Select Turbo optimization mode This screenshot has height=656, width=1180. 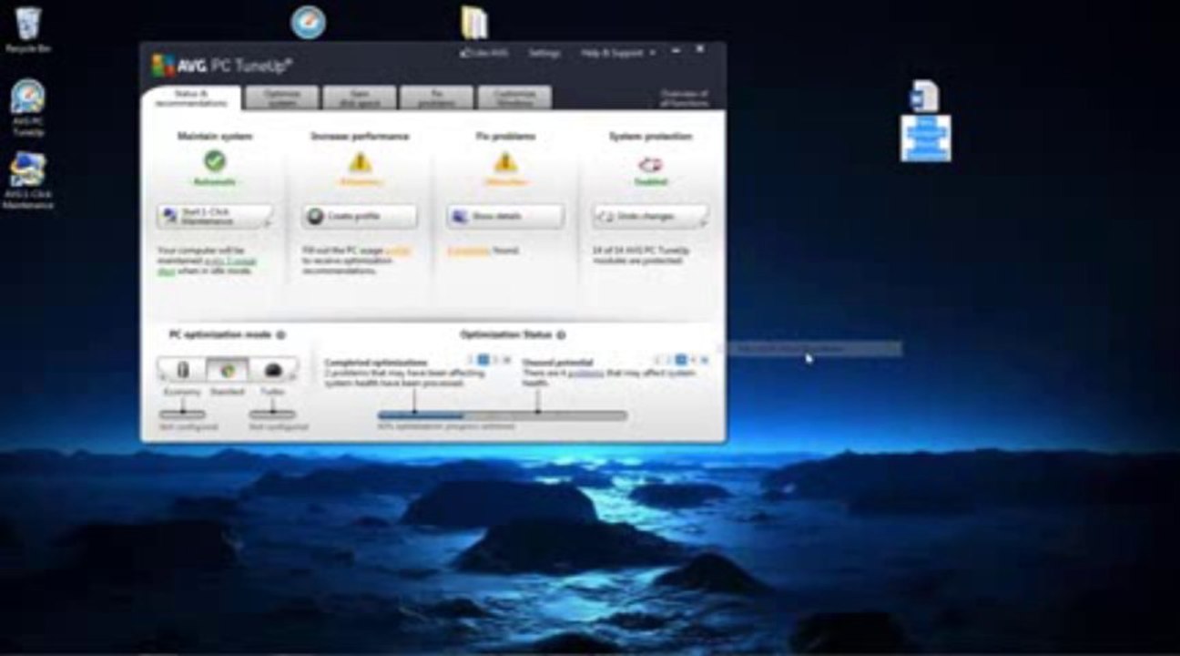(x=273, y=370)
